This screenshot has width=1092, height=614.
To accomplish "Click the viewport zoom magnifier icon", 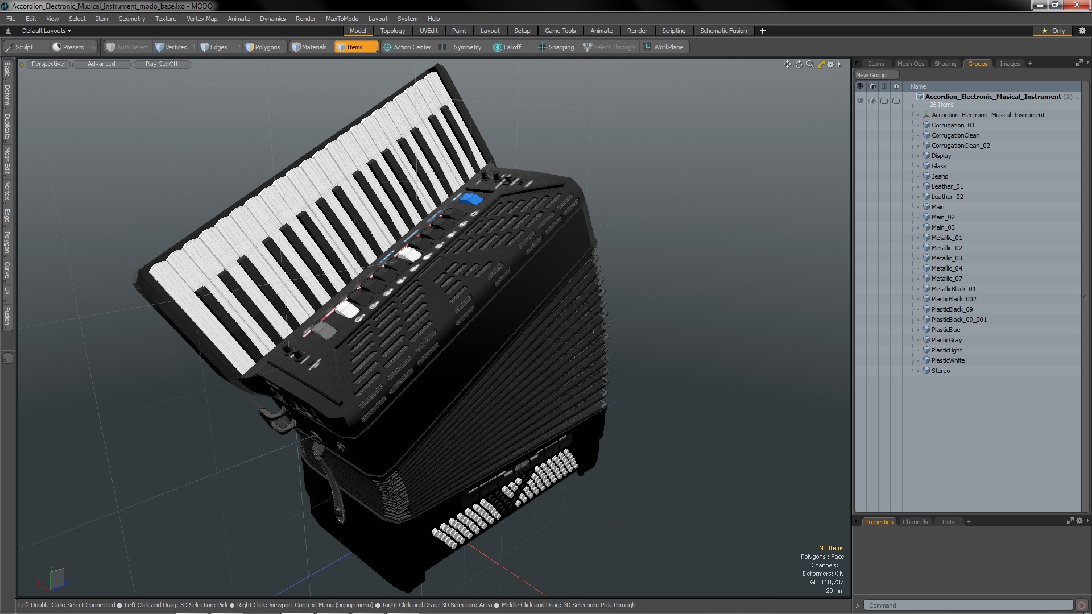I will [810, 64].
